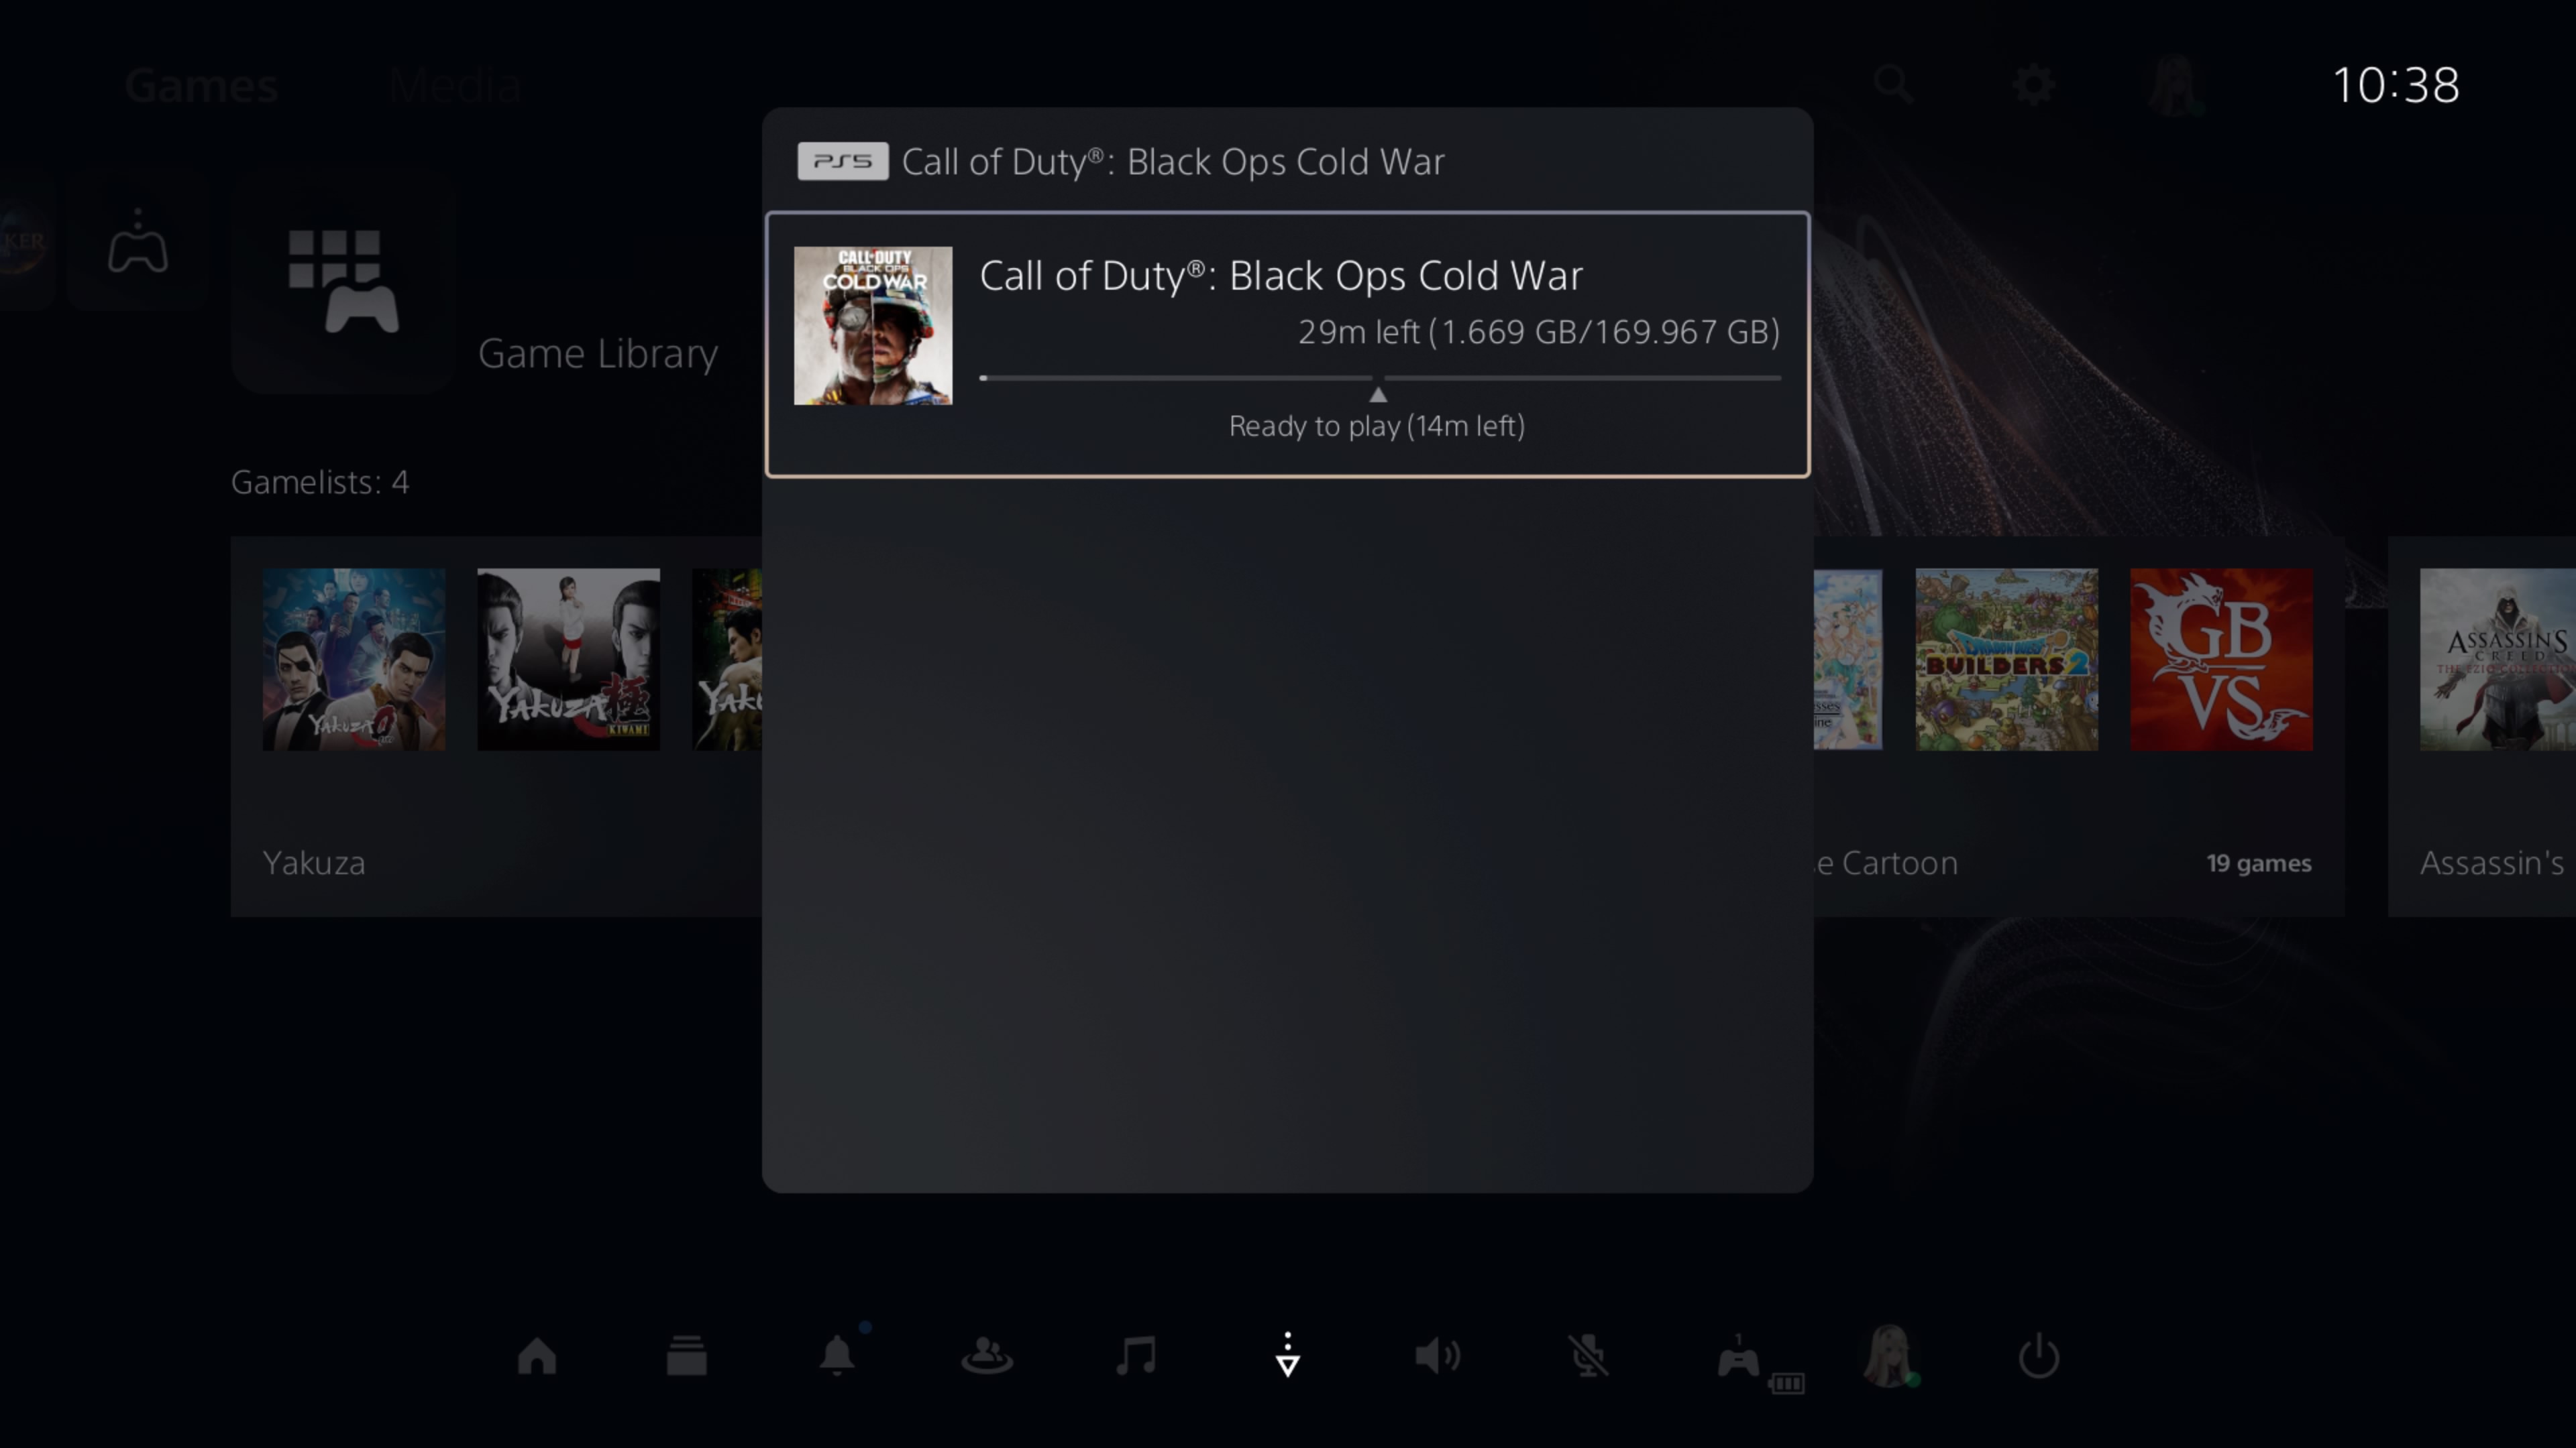The width and height of the screenshot is (2576, 1448).
Task: Select the Downloads/Uploads arrow icon
Action: click(1288, 1355)
